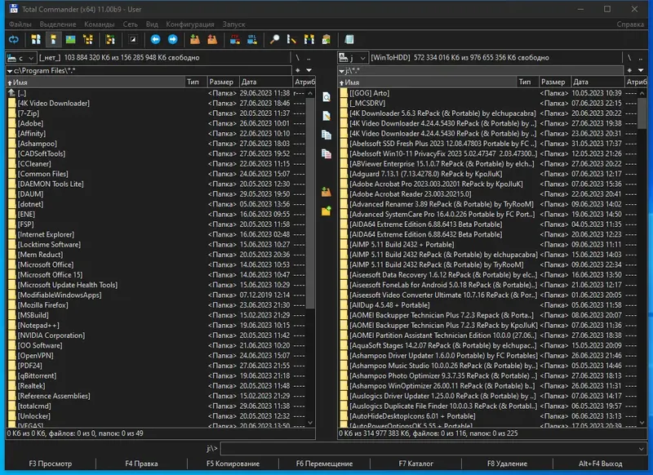This screenshot has height=475, width=653.
Task: Click the Go Forward blue arrow icon
Action: pos(172,39)
